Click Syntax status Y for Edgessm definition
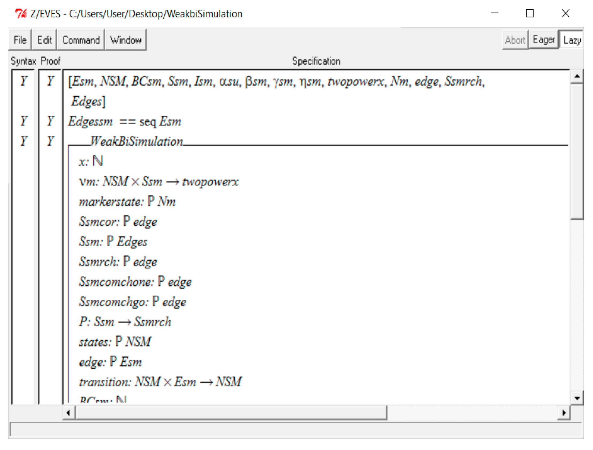Image resolution: width=593 pixels, height=450 pixels. point(24,121)
